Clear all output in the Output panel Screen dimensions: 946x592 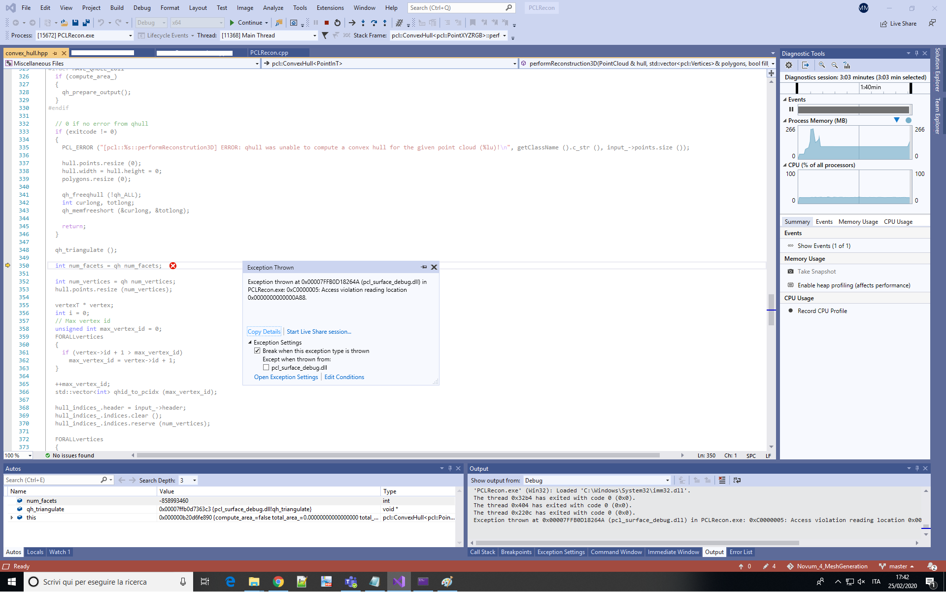722,480
